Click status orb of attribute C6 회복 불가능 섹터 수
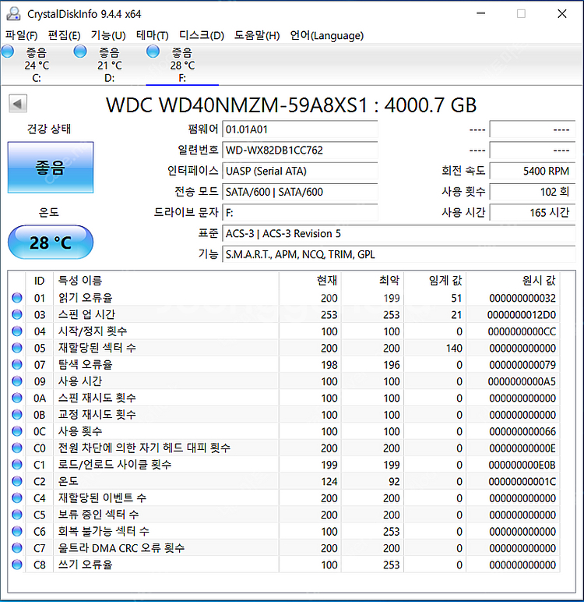584x602 pixels. 17,531
